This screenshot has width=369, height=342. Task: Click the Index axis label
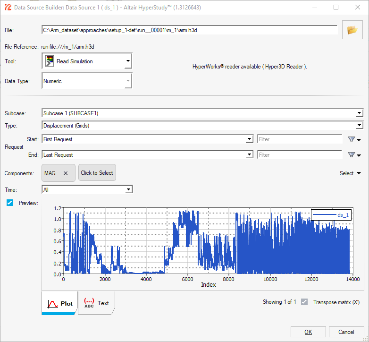(x=208, y=284)
